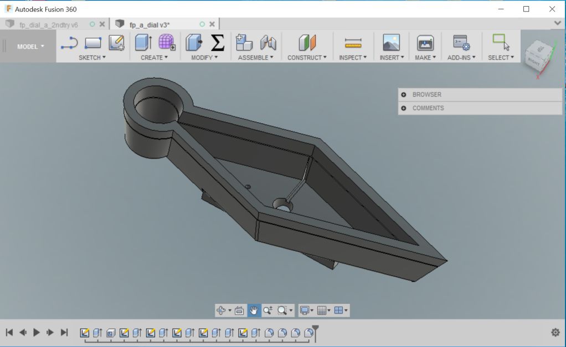
Task: Expand the CREATE menu
Action: point(154,57)
